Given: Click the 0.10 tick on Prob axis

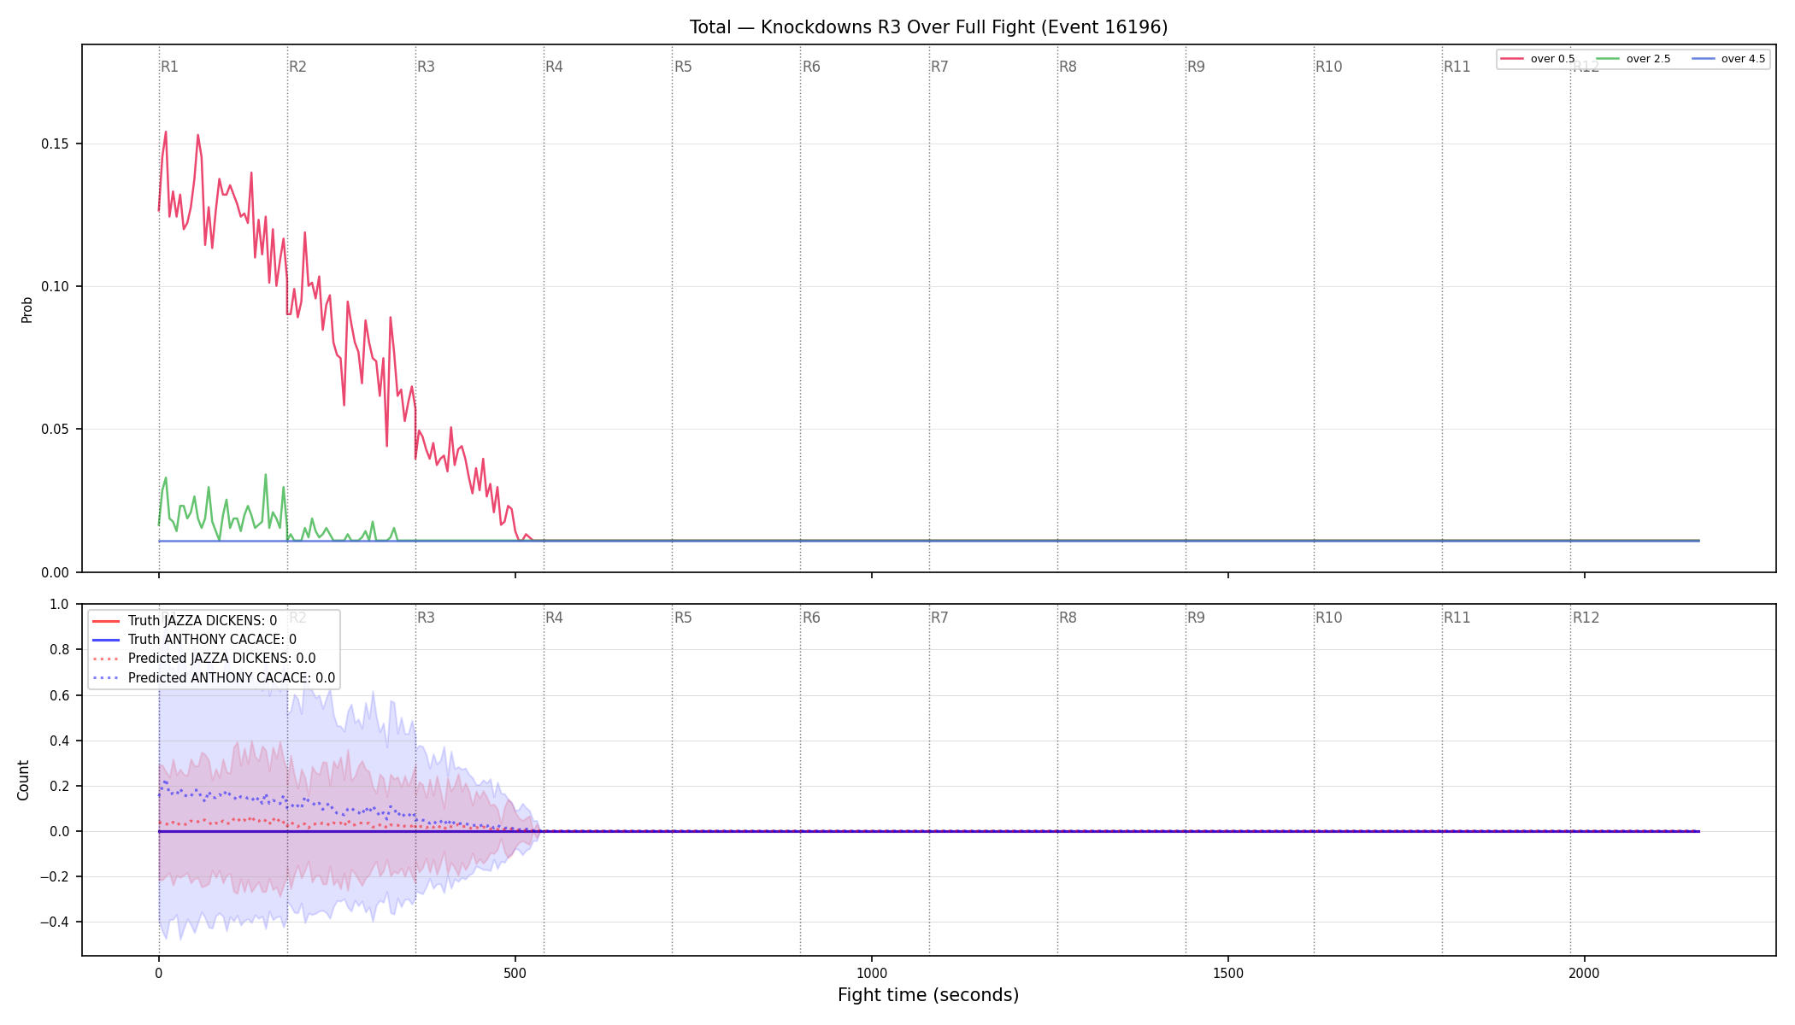Looking at the screenshot, I should pyautogui.click(x=56, y=286).
